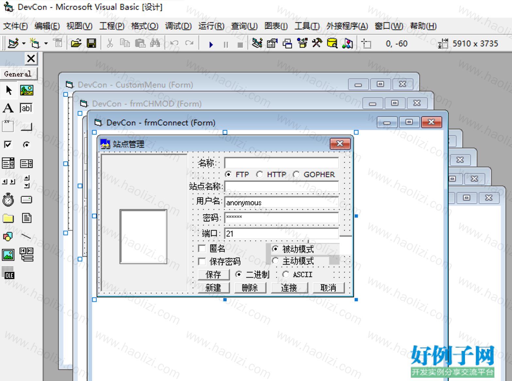Screen dimensions: 512x381
Task: Select the 二进制 transfer mode radio
Action: point(239,274)
